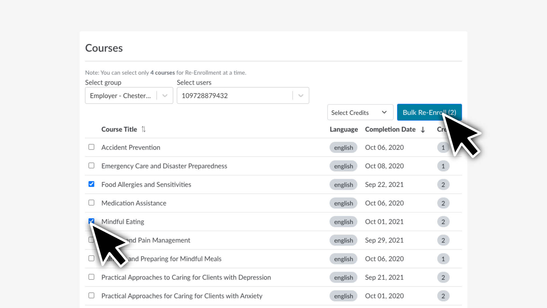
Task: Click english tag in Practical Approaches Depression row
Action: point(343,277)
